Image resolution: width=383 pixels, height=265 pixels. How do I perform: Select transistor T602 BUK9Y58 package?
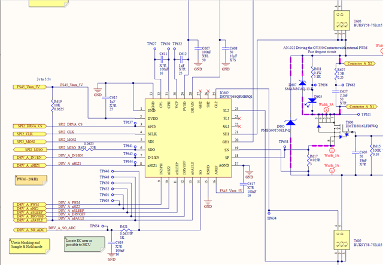[342, 240]
